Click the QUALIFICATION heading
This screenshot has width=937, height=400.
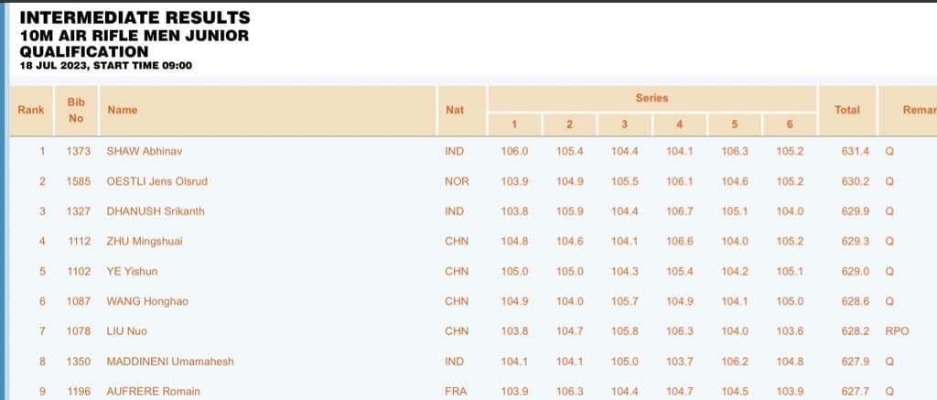point(84,51)
